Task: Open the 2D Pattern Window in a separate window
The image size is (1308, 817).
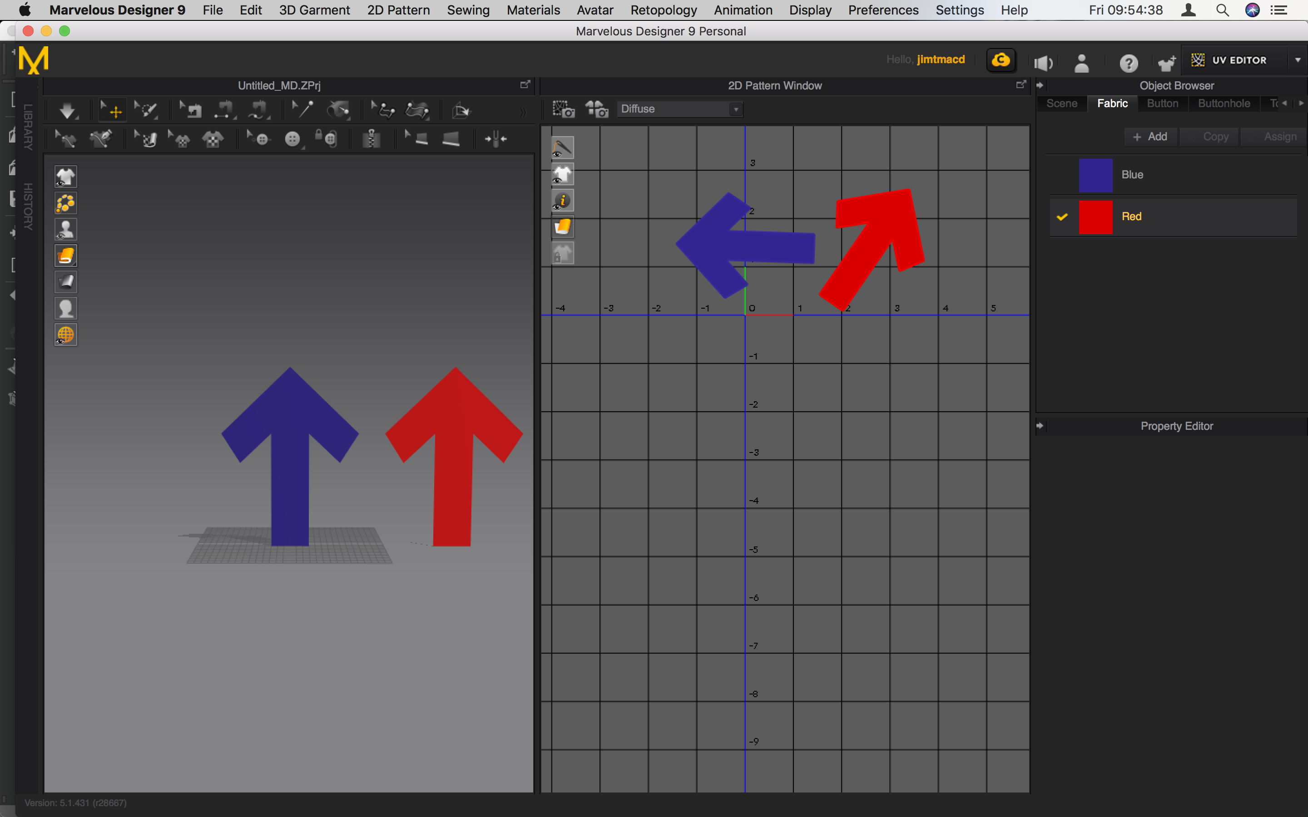Action: point(1021,85)
